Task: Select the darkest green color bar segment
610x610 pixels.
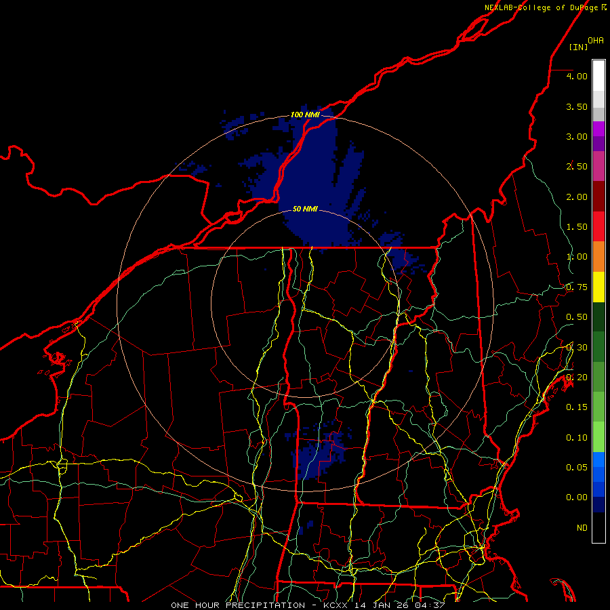Action: point(598,317)
